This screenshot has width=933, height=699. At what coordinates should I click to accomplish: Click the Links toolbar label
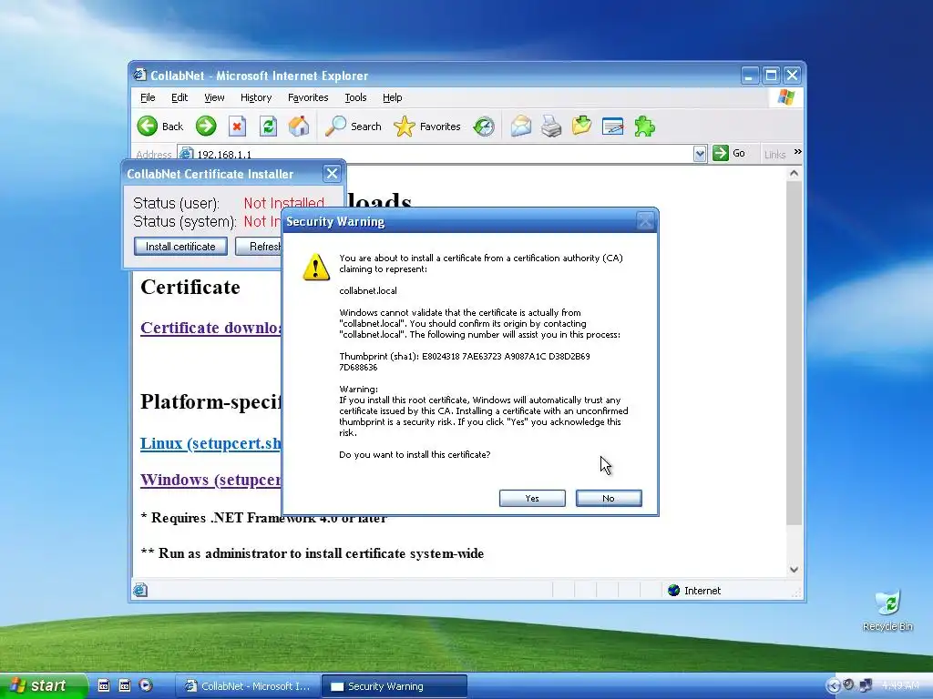pyautogui.click(x=774, y=155)
